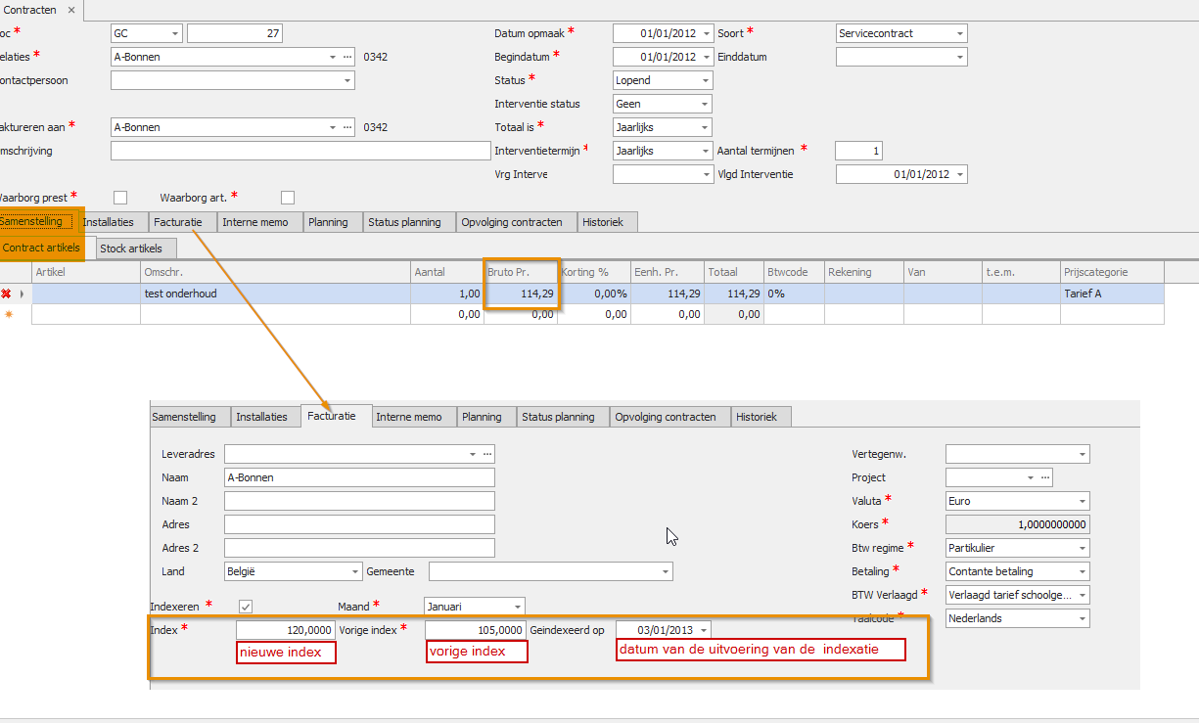Screen dimensions: 1199x723
Task: Click the Korting % column header
Action: point(593,272)
